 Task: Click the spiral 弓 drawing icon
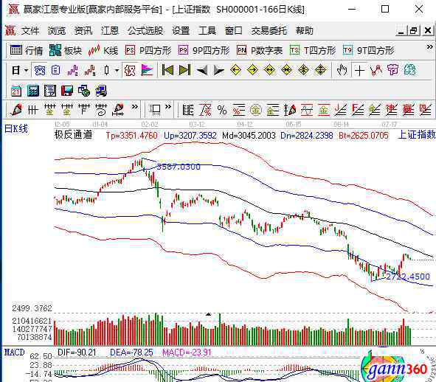point(101,110)
